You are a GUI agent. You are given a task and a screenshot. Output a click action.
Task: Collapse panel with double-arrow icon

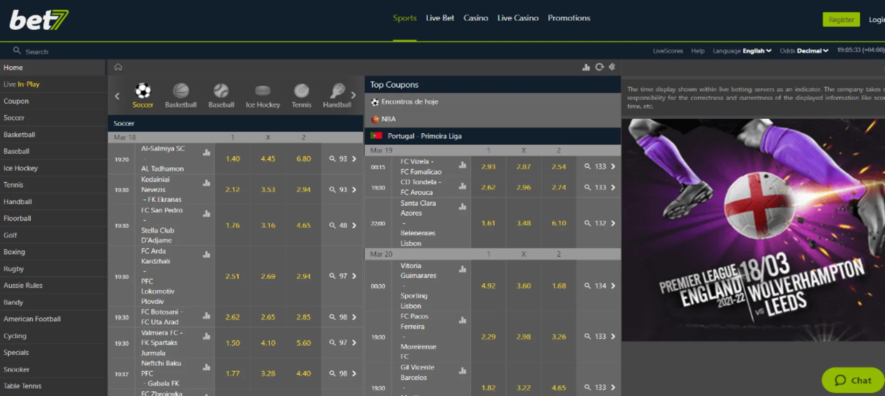pyautogui.click(x=612, y=67)
